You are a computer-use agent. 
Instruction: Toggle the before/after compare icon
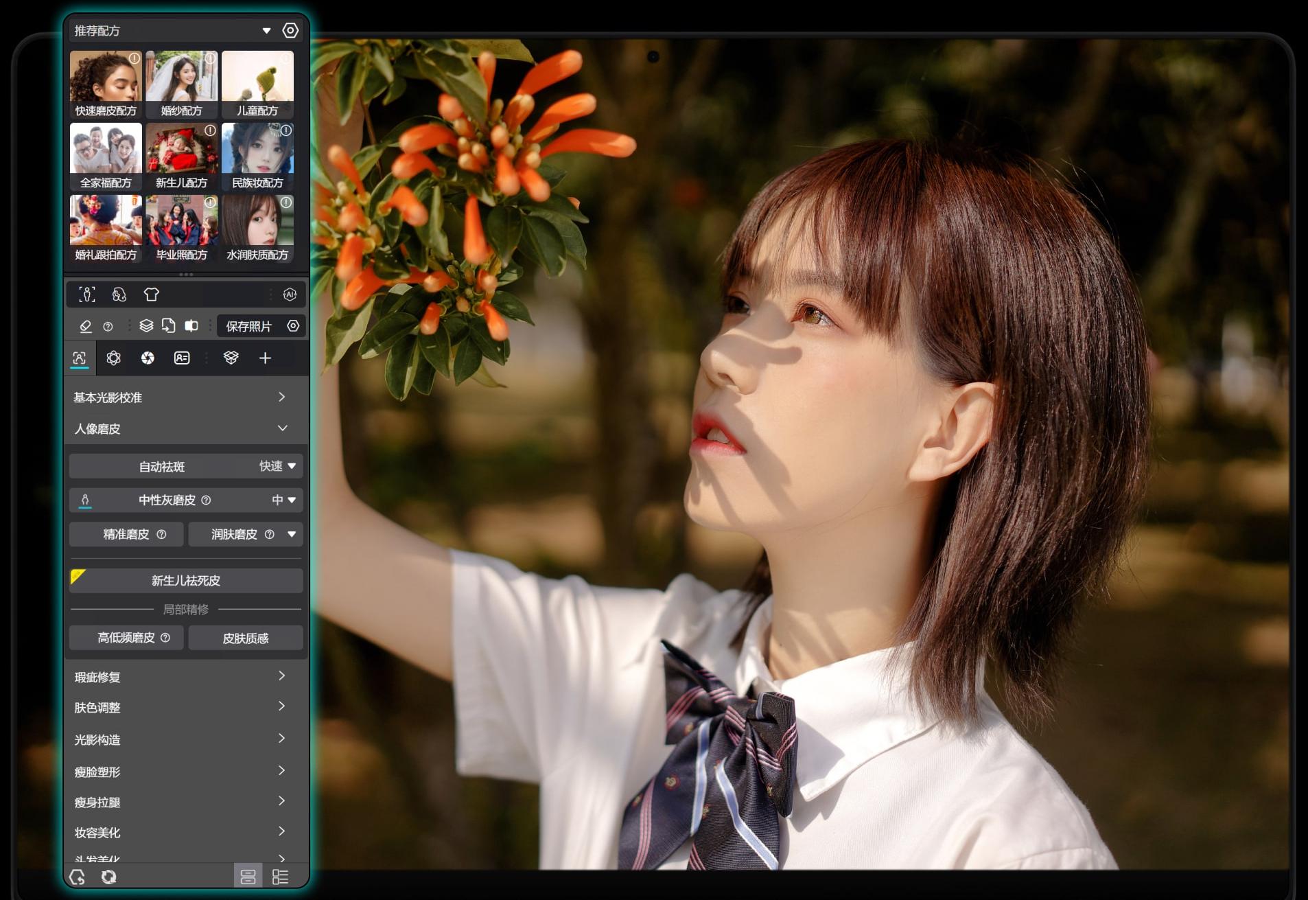coord(191,325)
